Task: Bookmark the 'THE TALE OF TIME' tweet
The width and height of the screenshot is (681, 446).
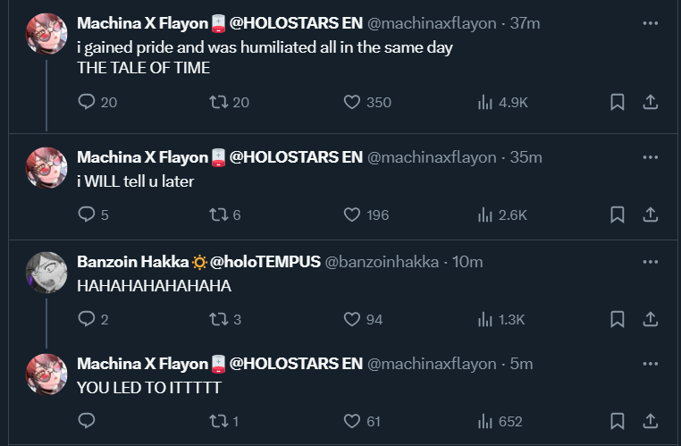Action: (x=617, y=102)
